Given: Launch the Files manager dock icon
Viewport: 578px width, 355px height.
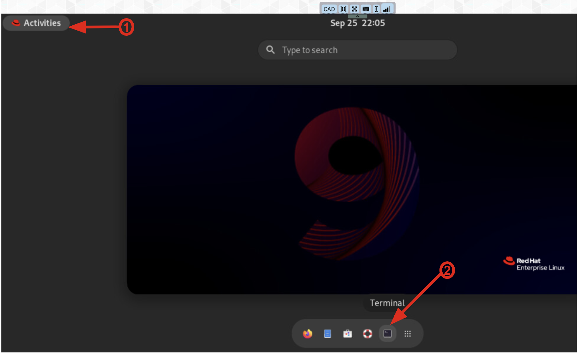Looking at the screenshot, I should click(x=328, y=334).
